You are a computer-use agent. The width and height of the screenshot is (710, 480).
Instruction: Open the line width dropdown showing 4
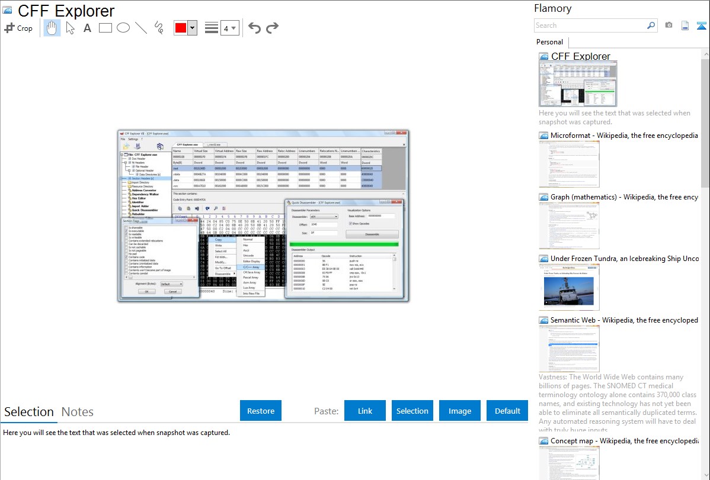pyautogui.click(x=229, y=28)
